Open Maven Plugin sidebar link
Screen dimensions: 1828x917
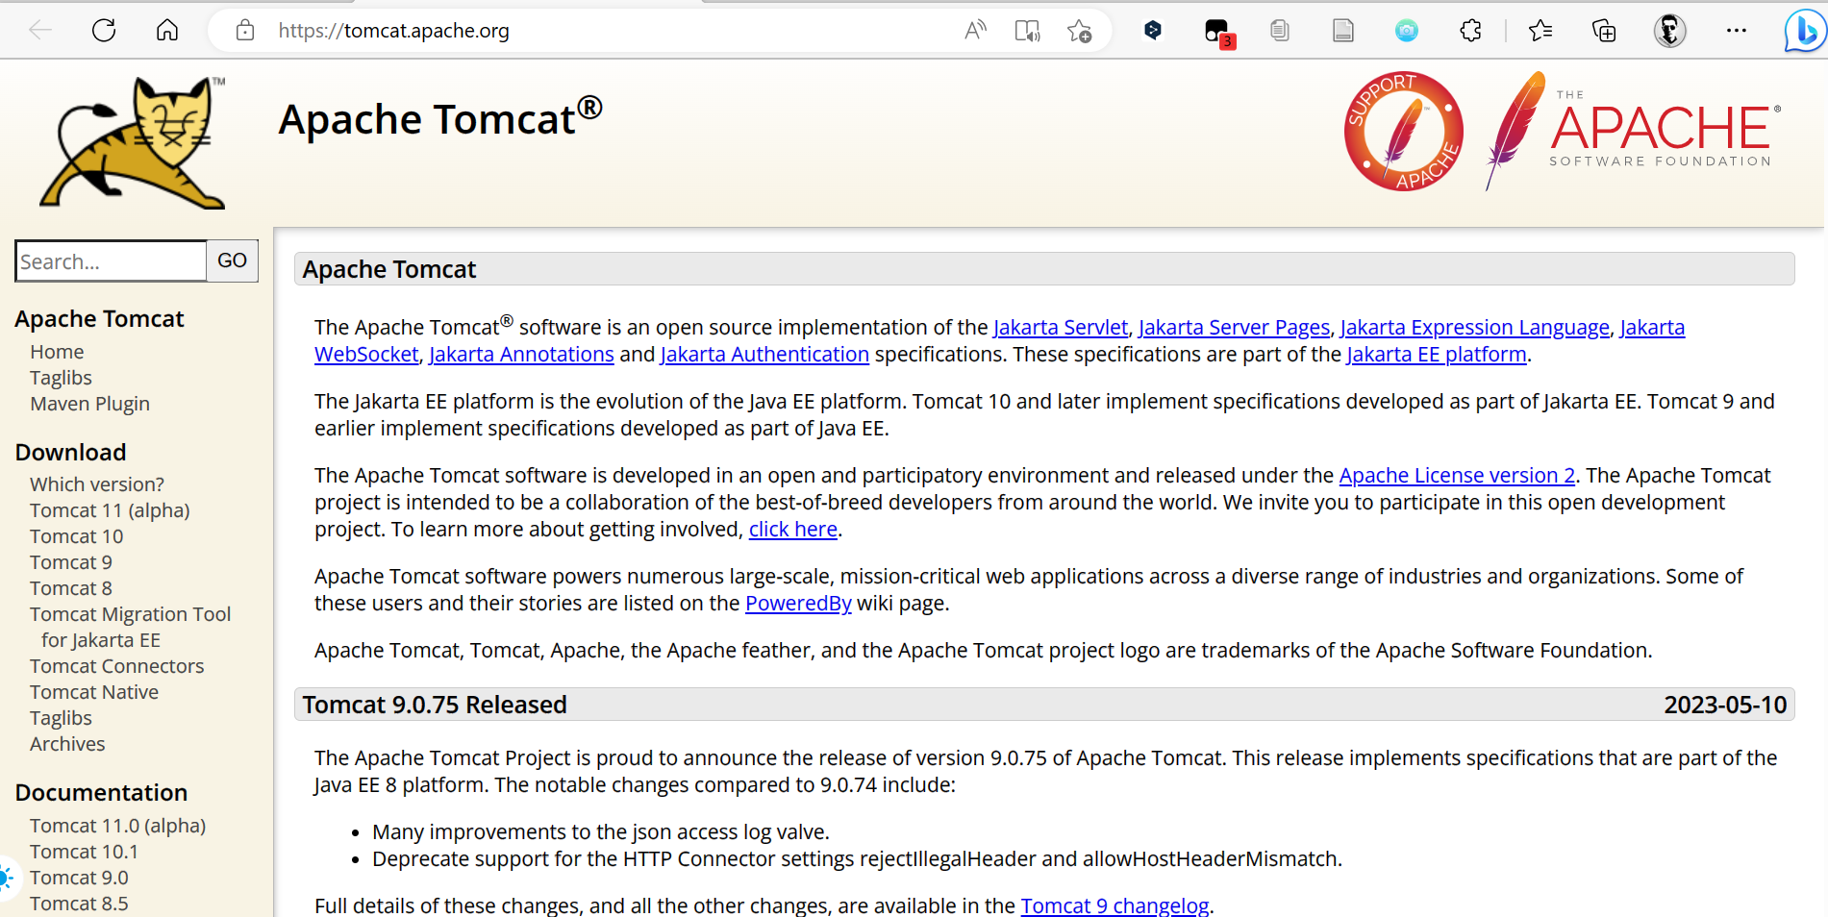[x=89, y=404]
